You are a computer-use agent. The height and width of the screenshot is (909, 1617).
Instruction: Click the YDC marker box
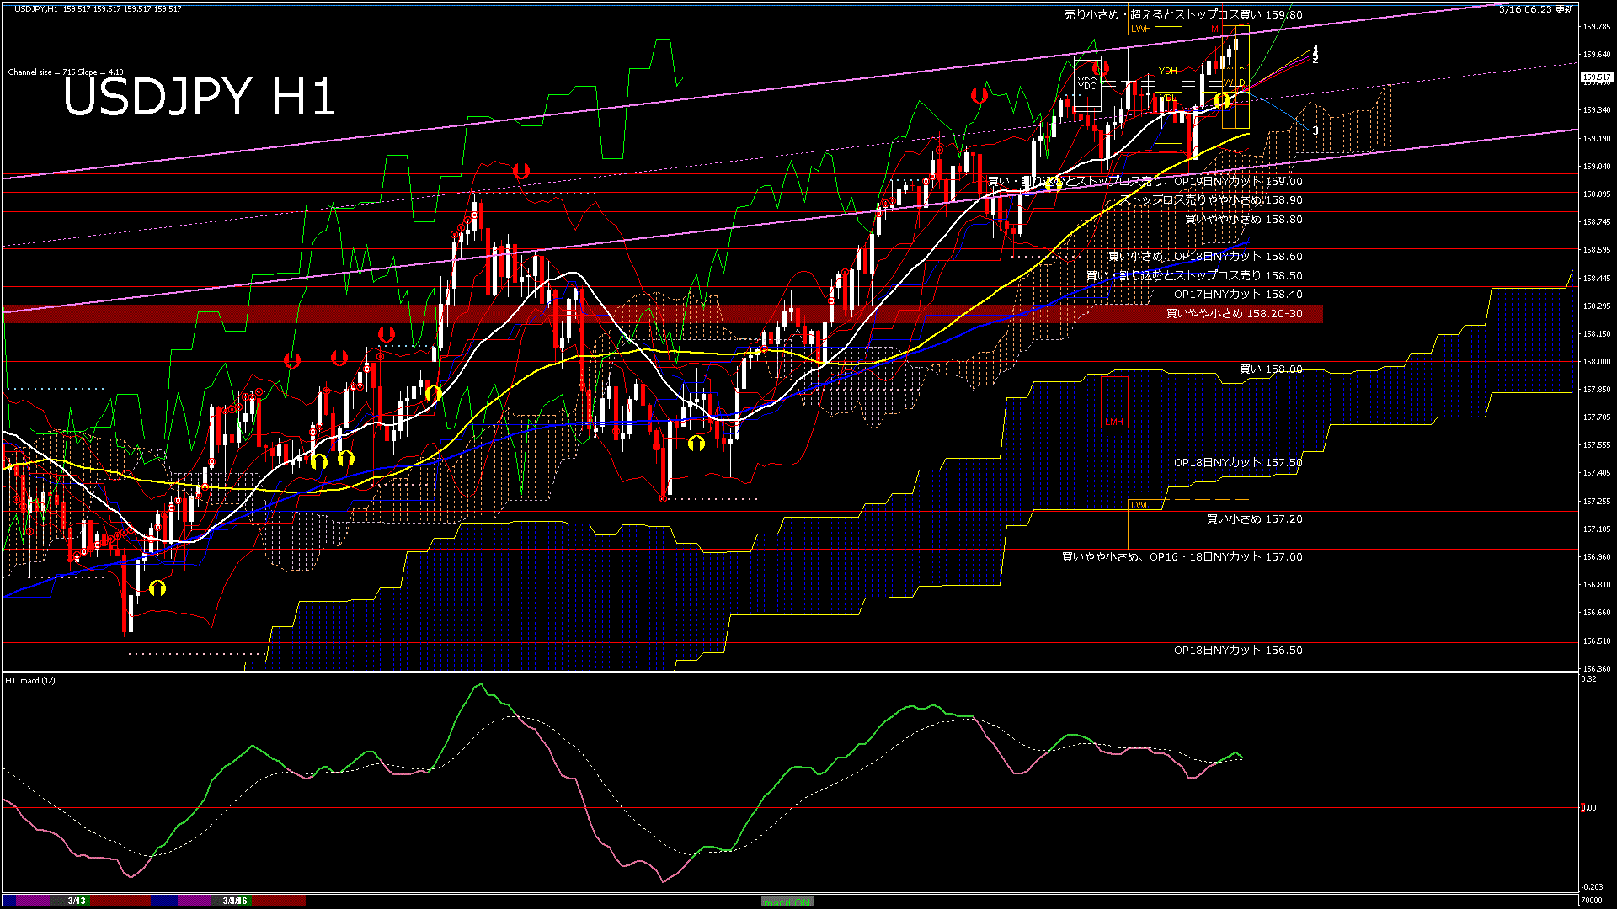point(1087,85)
